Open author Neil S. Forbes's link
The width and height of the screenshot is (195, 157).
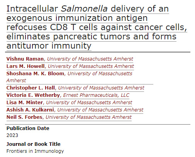click(24, 117)
